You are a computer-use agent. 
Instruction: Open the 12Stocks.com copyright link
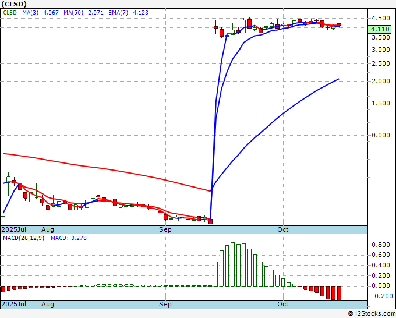click(x=372, y=314)
